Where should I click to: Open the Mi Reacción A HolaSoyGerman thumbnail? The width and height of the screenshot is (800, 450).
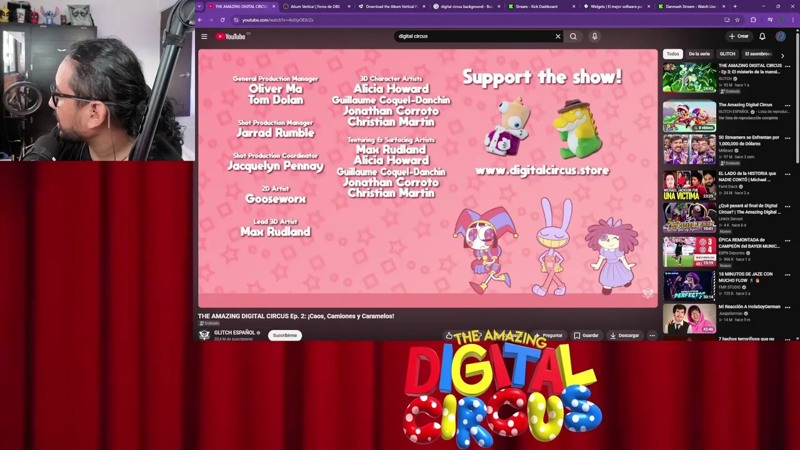pos(689,319)
